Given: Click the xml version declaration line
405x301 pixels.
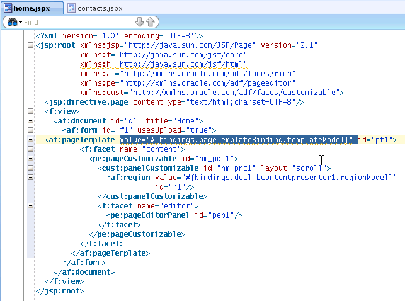Looking at the screenshot, I should (119, 36).
